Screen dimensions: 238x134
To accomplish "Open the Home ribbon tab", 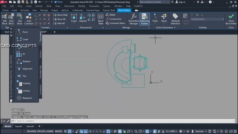I will coord(6,10).
